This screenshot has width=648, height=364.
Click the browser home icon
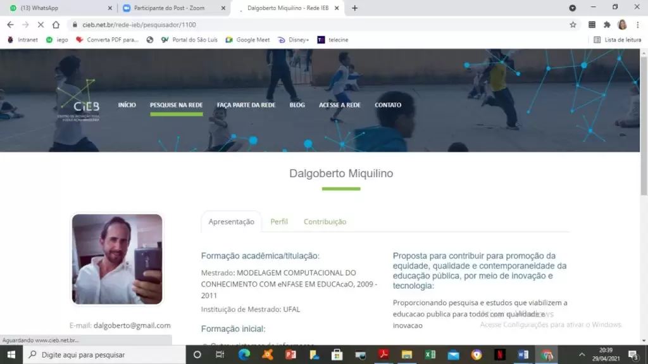(x=56, y=25)
